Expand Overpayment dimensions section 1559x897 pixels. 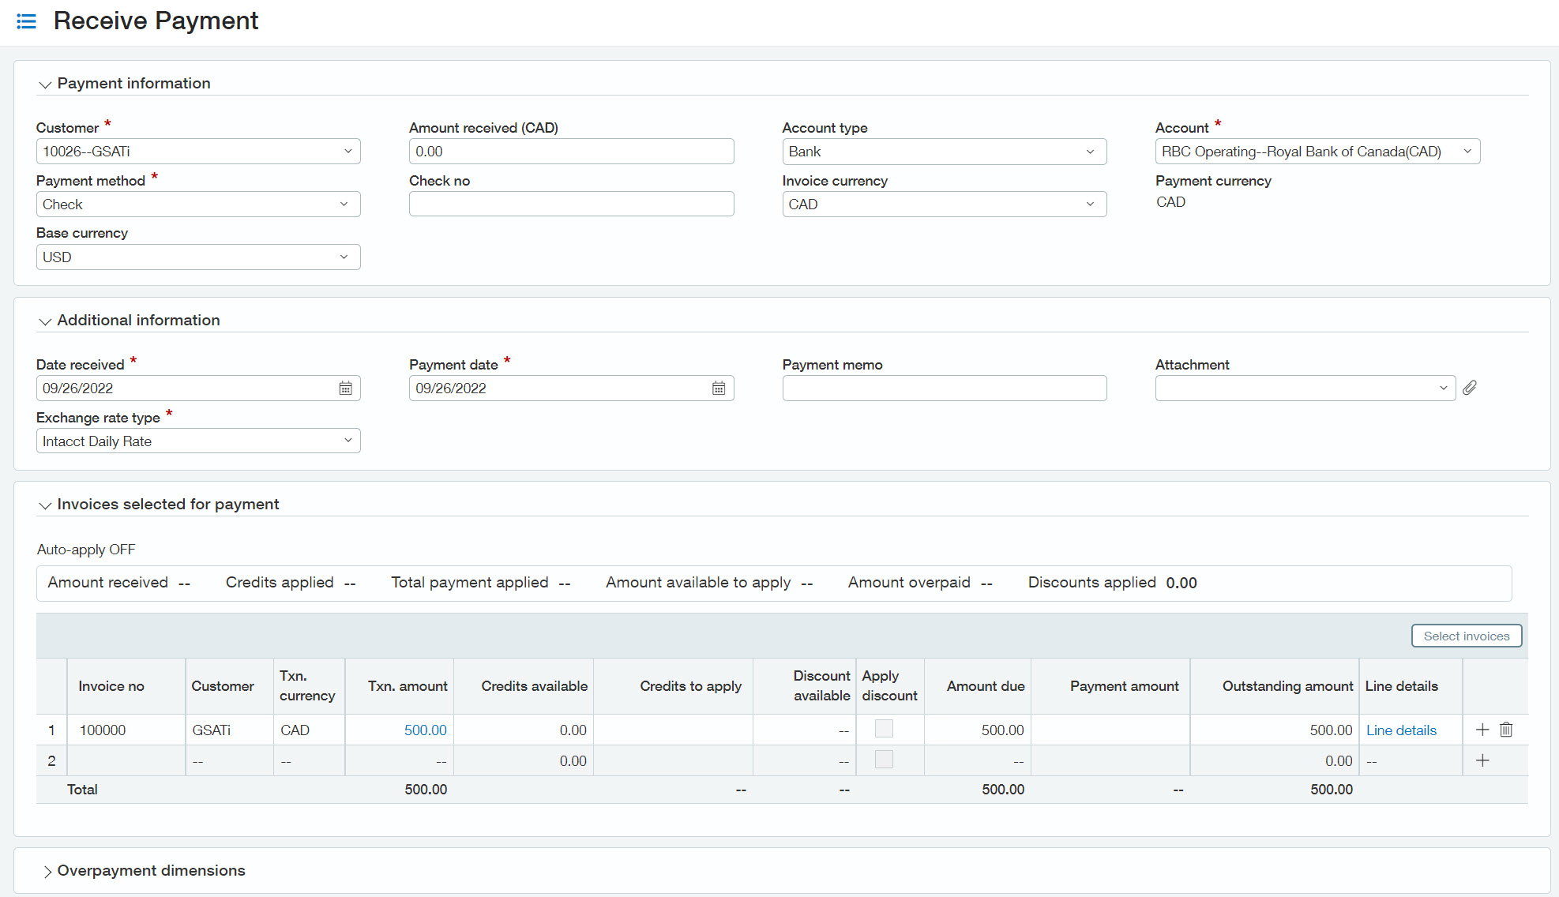click(x=47, y=871)
